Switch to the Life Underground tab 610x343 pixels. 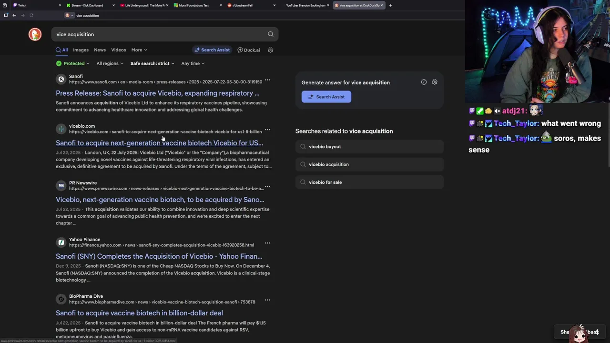point(144,5)
